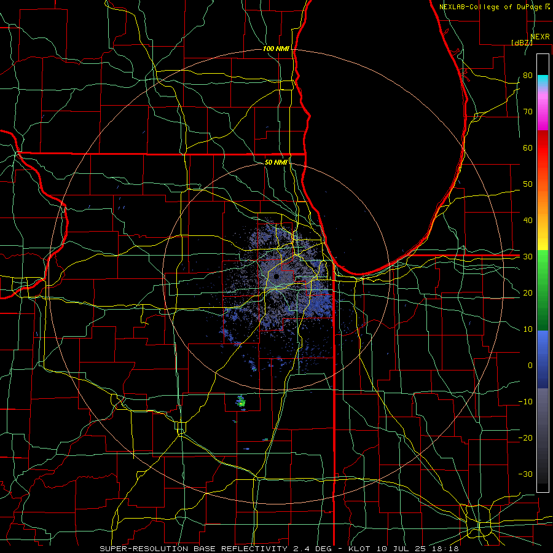The image size is (553, 553).
Task: Click the "50 NMI" range ring label
Action: click(x=276, y=162)
